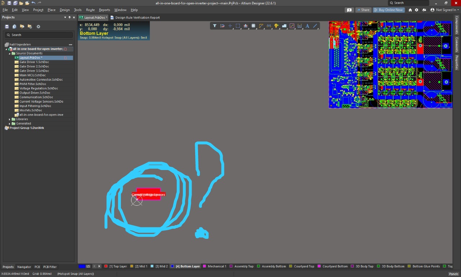Viewport: 461px width, 277px height.
Task: Toggle the LS layer set button
Action: [88, 267]
